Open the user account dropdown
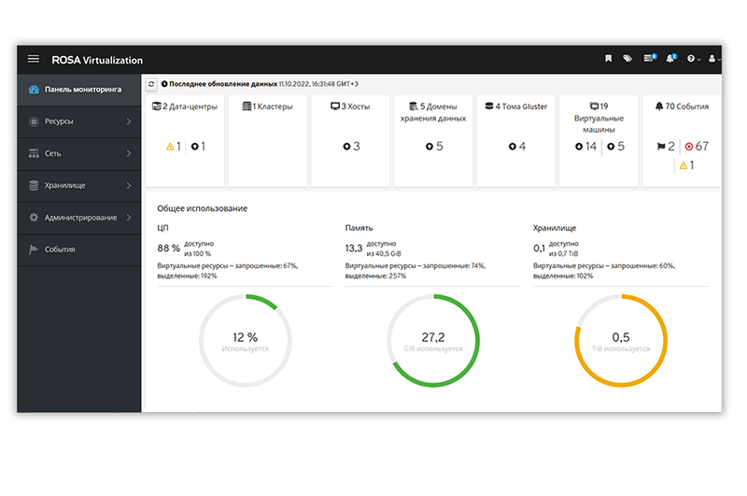747x496 pixels. 714,59
